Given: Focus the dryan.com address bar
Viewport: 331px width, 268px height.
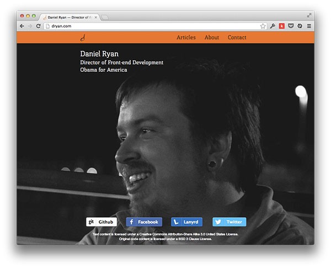Looking at the screenshot, I should pos(155,26).
